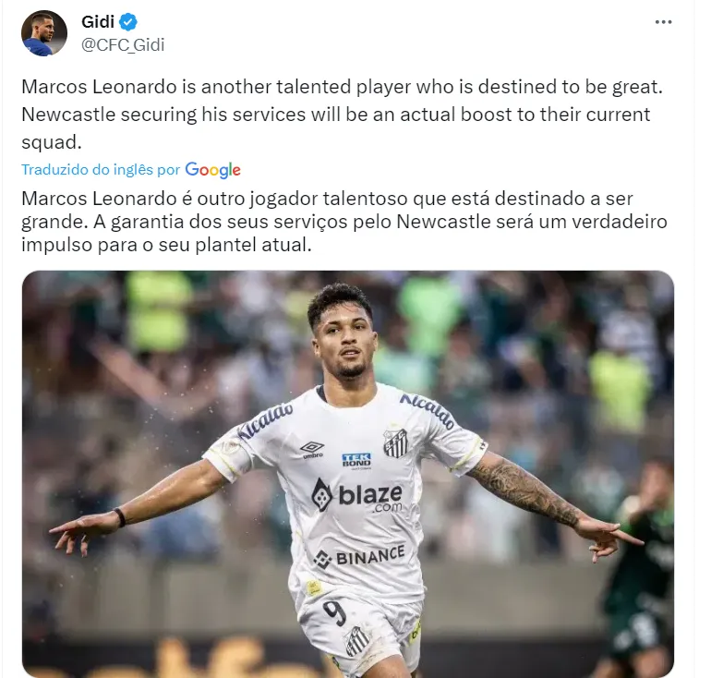Click the Santos club crest on the chest
Image resolution: width=711 pixels, height=678 pixels.
(395, 443)
